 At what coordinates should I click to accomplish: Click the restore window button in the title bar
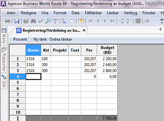tap(159, 2)
